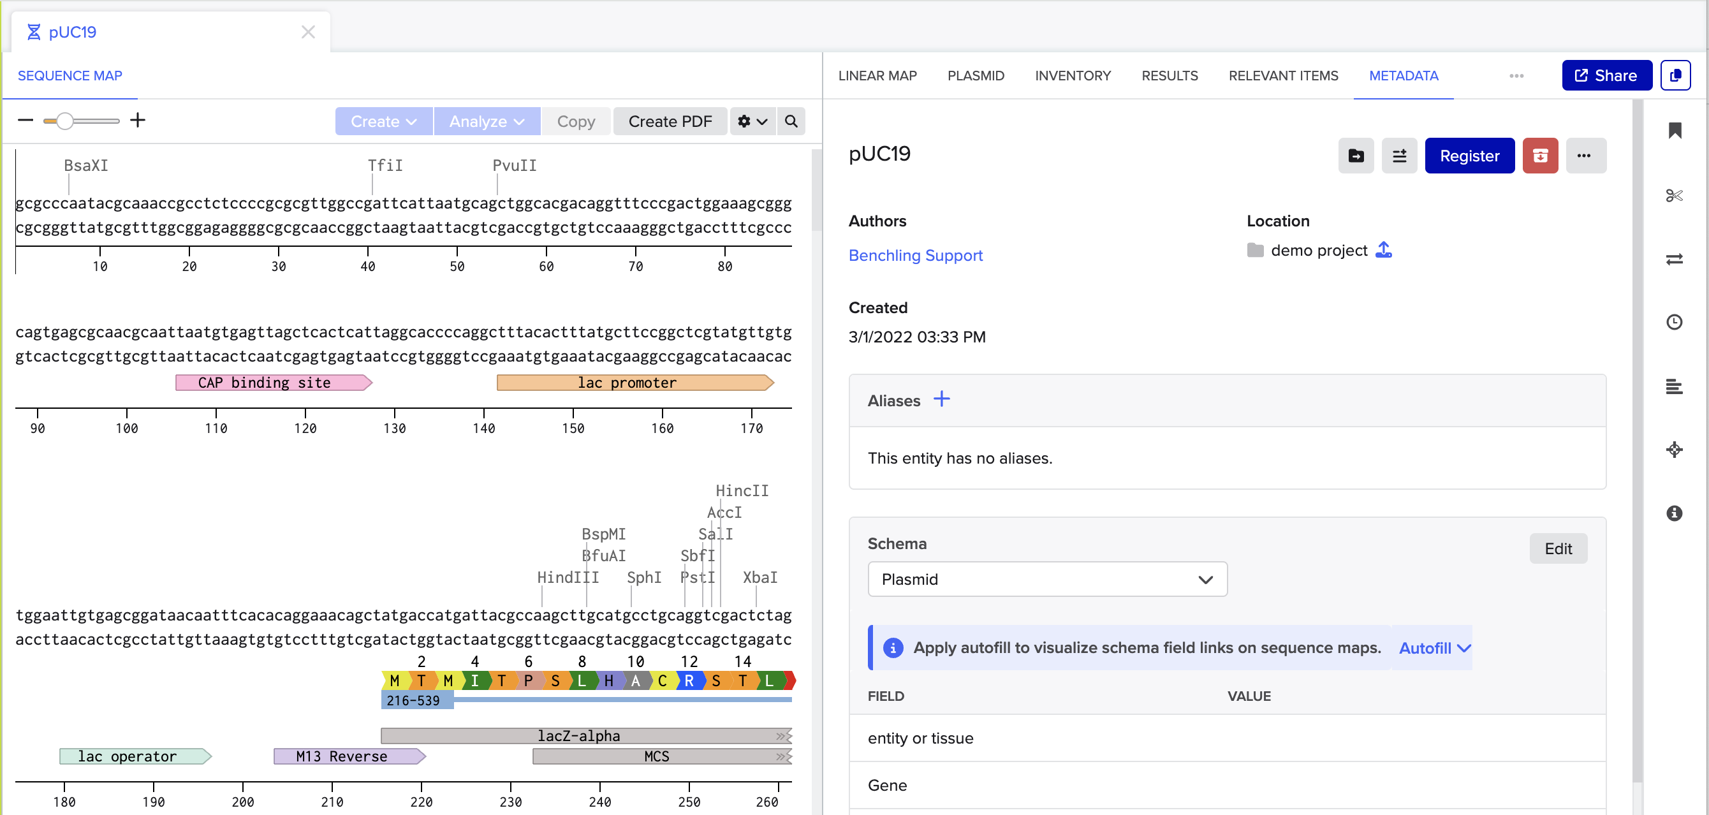This screenshot has height=815, width=1709.
Task: Open the Create dropdown
Action: [x=383, y=121]
